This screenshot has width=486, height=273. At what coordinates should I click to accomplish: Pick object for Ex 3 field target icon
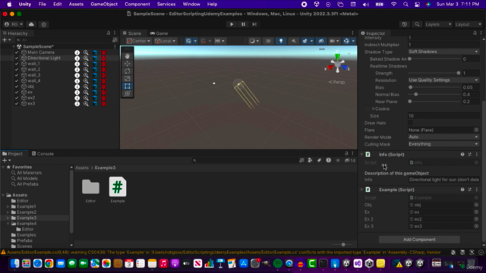(476, 226)
